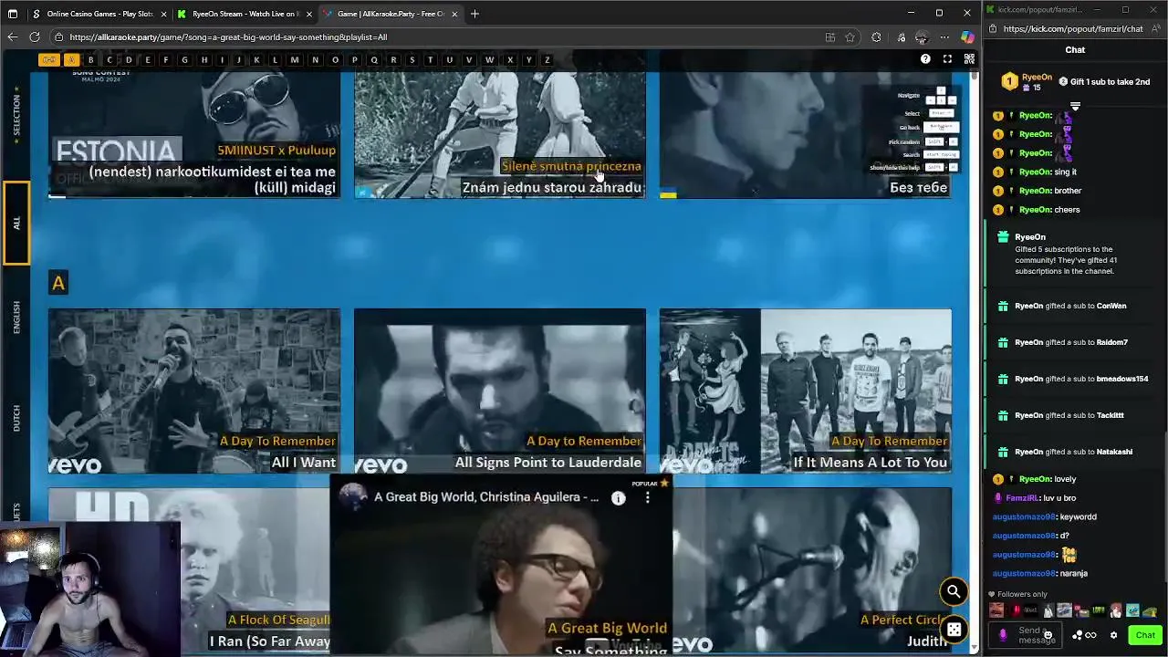Jump to letter K in song list
Image resolution: width=1168 pixels, height=657 pixels.
[256, 60]
